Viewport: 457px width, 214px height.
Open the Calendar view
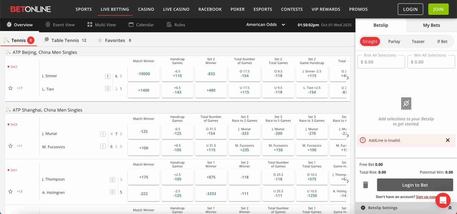point(141,25)
